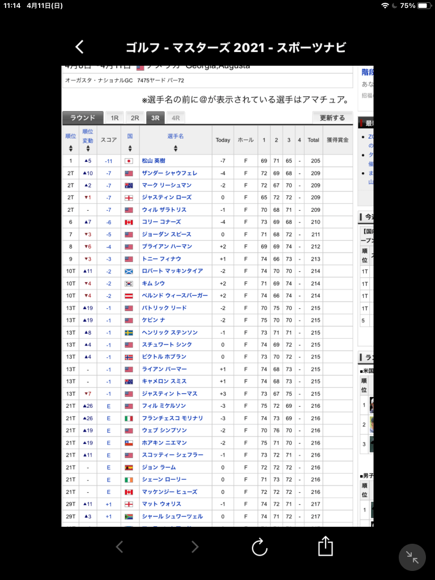Tap the Japan flag beside 松山 英樹
The width and height of the screenshot is (435, 580).
[129, 161]
